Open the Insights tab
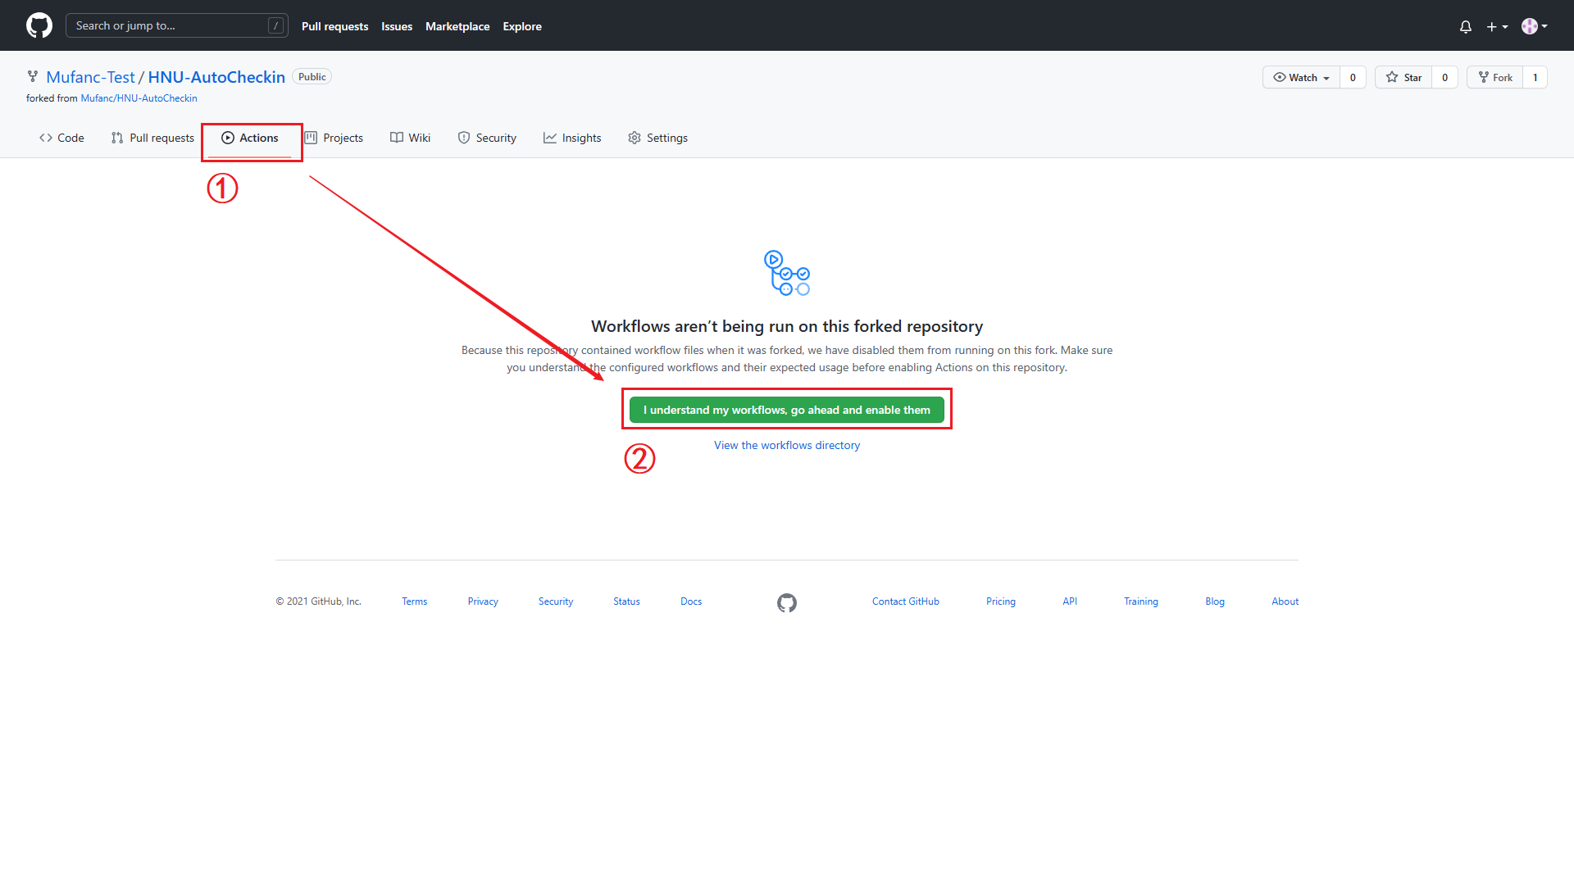The height and width of the screenshot is (885, 1574). pyautogui.click(x=572, y=138)
